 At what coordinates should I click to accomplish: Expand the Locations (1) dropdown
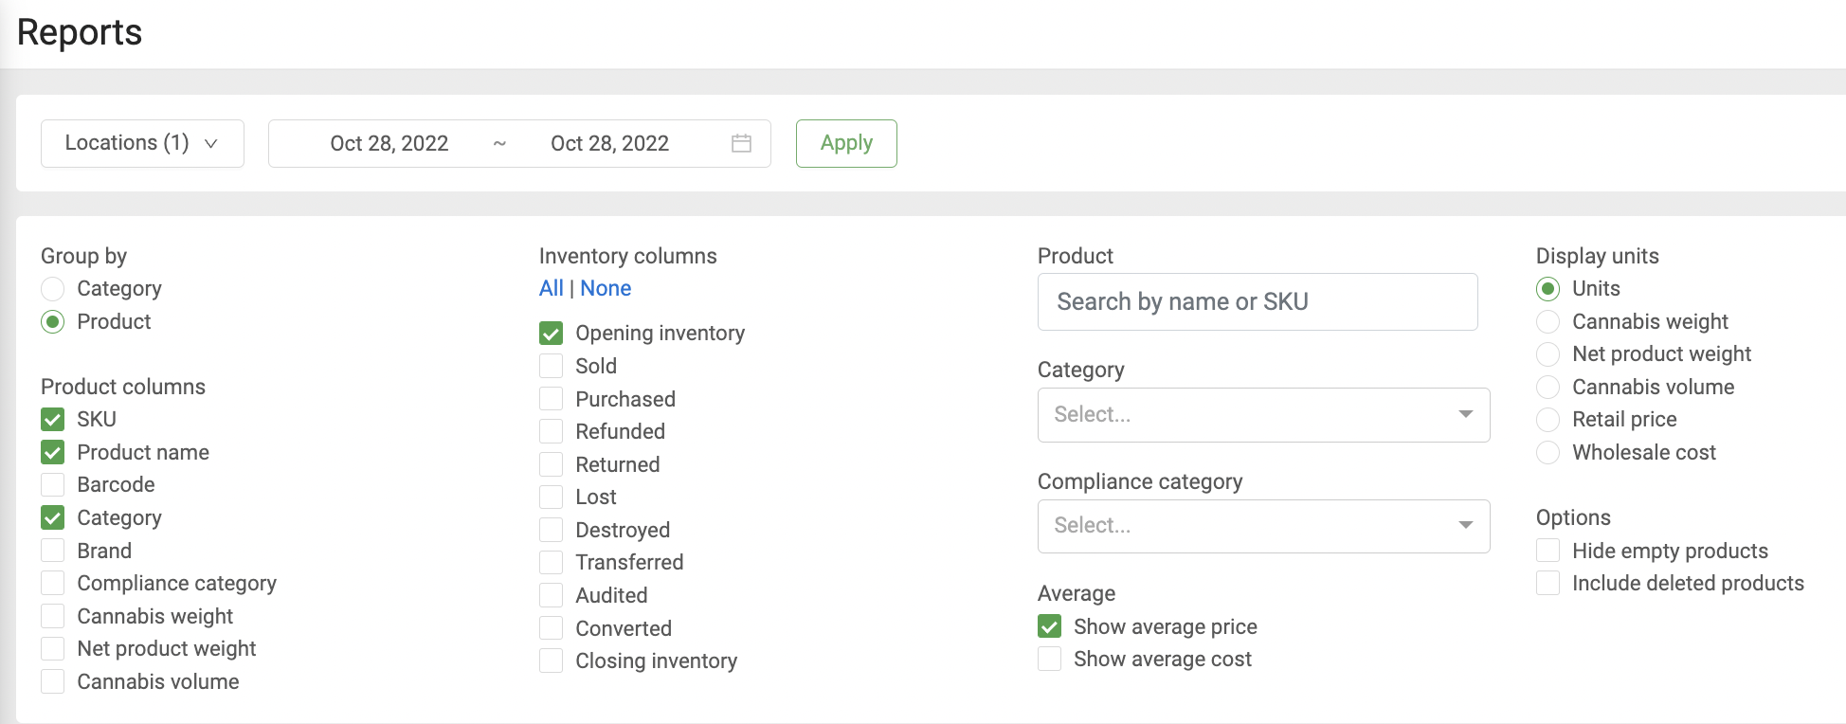click(x=142, y=143)
